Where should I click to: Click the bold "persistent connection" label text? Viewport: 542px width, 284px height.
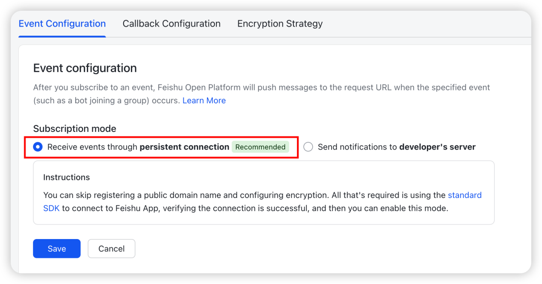(184, 147)
